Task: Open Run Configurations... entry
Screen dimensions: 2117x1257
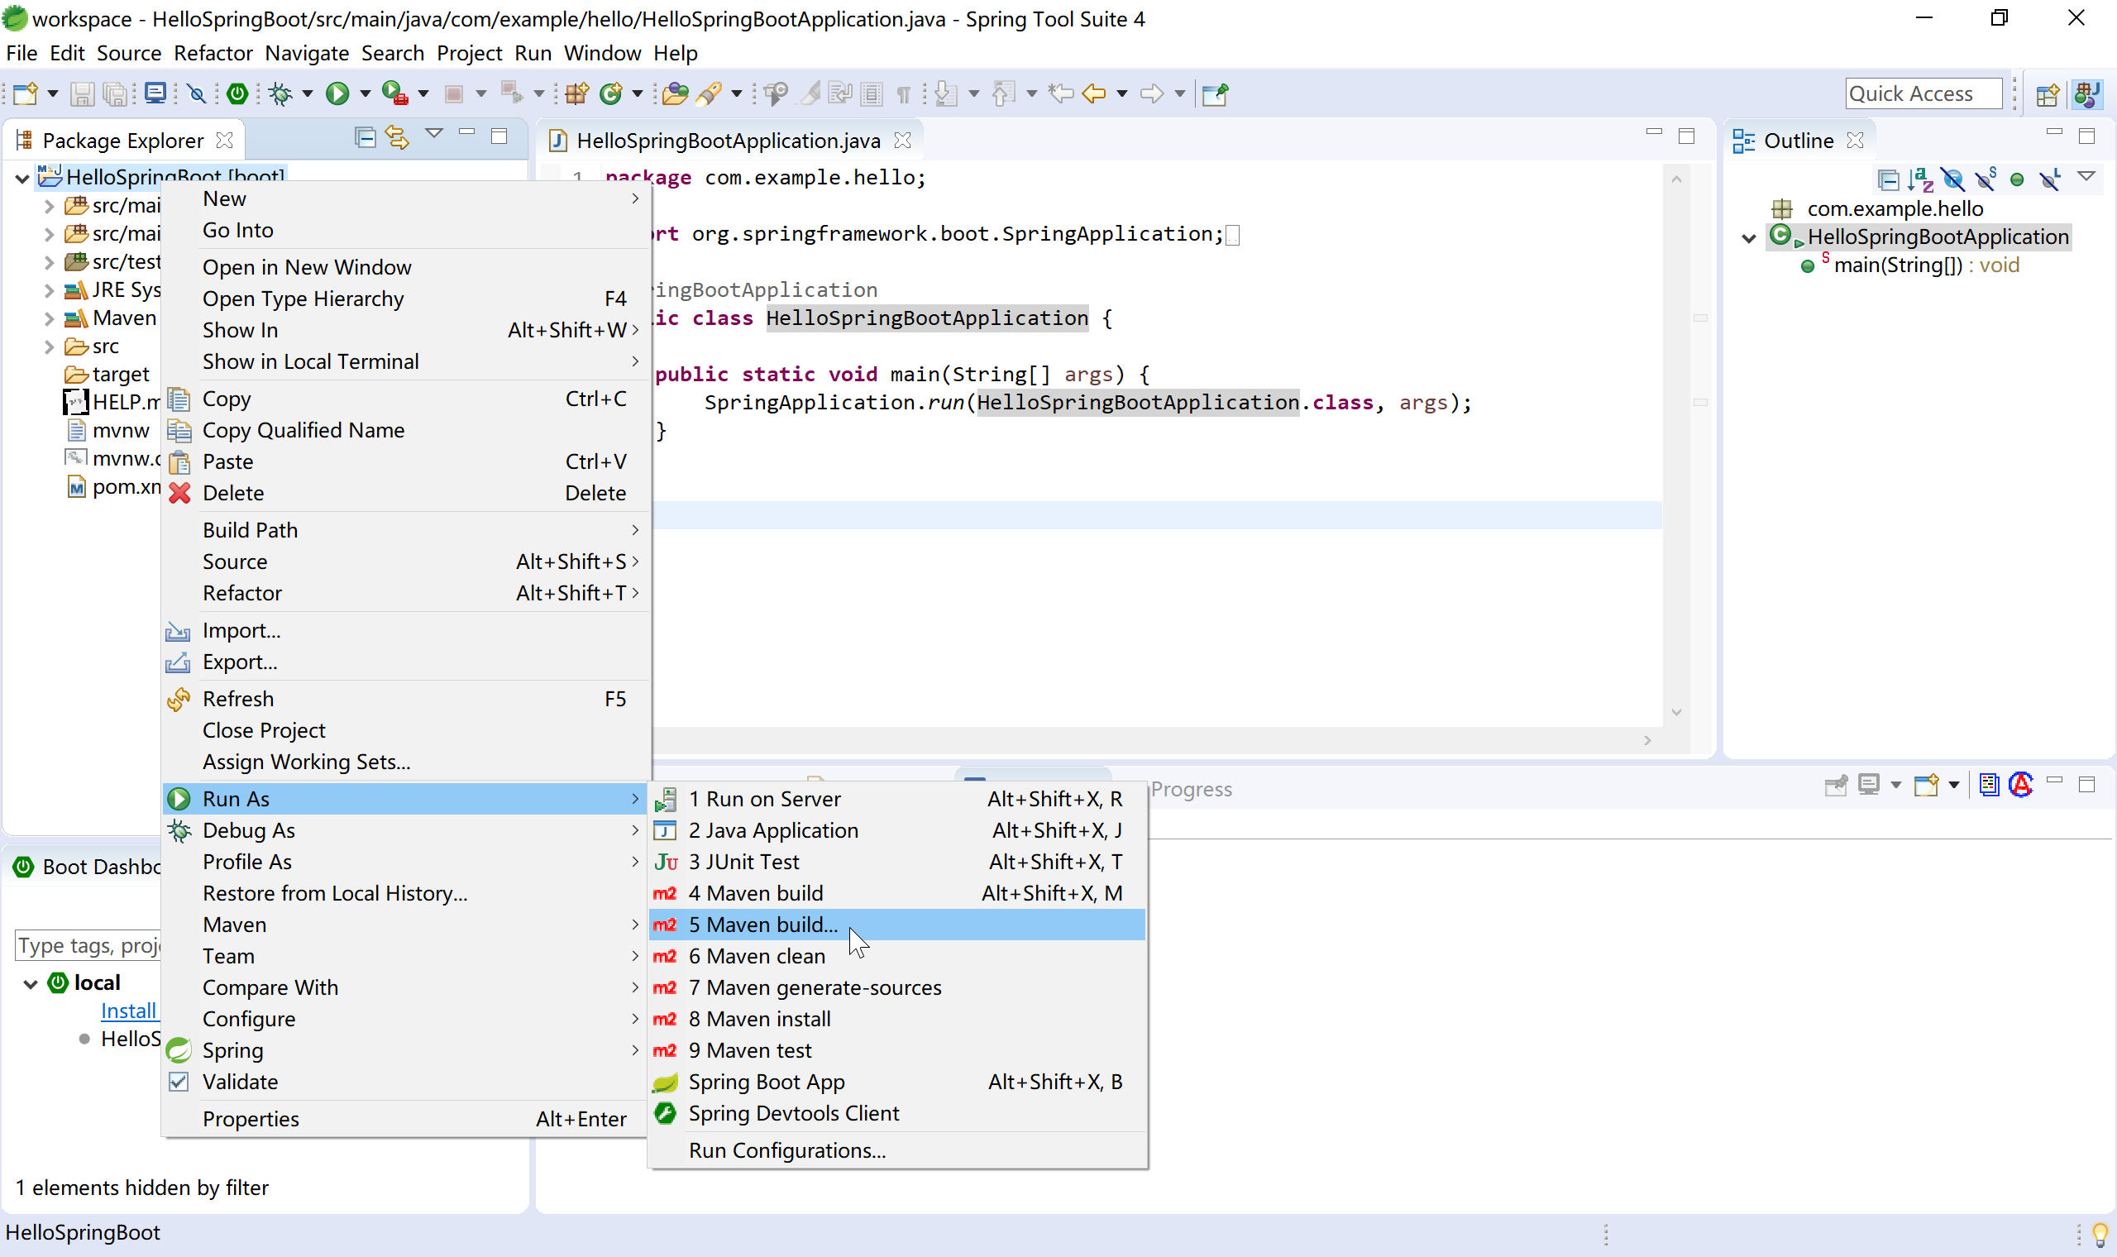Action: pyautogui.click(x=786, y=1150)
